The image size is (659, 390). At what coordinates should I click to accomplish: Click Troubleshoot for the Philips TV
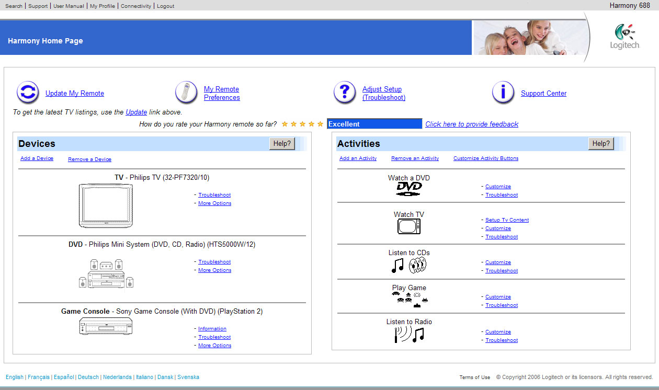214,195
